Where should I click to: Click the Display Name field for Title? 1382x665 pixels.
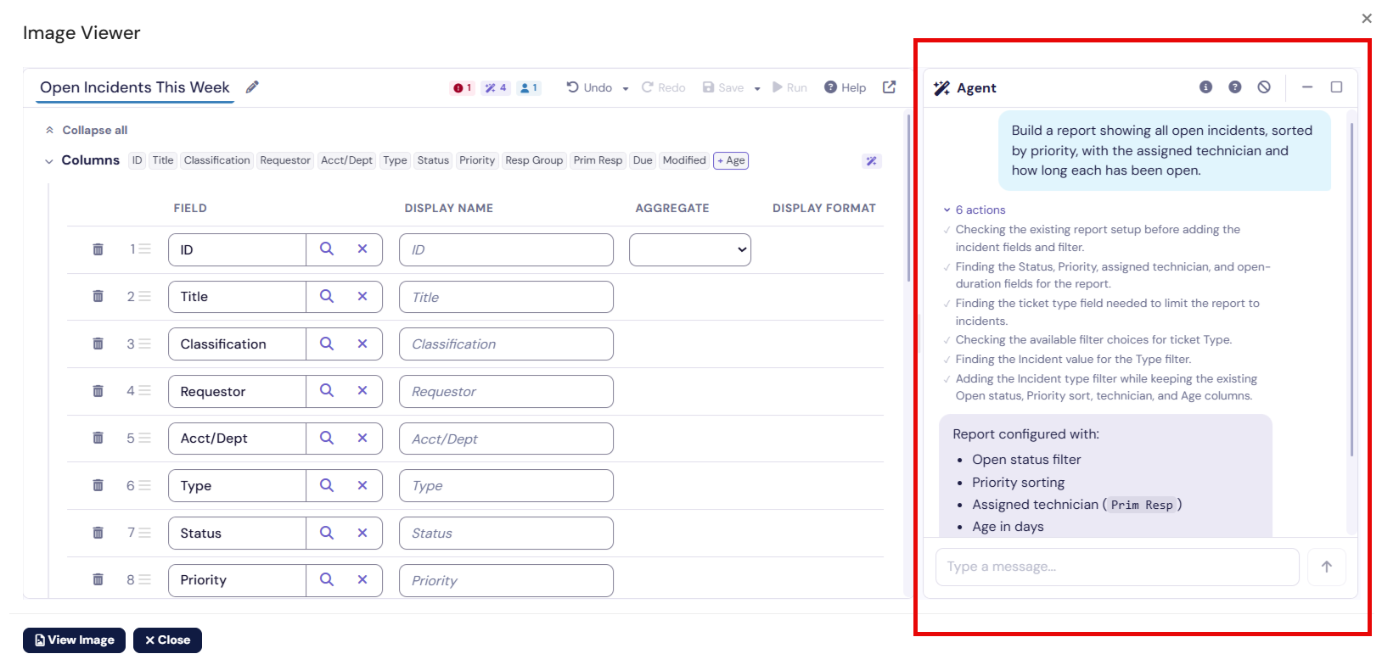tap(506, 297)
